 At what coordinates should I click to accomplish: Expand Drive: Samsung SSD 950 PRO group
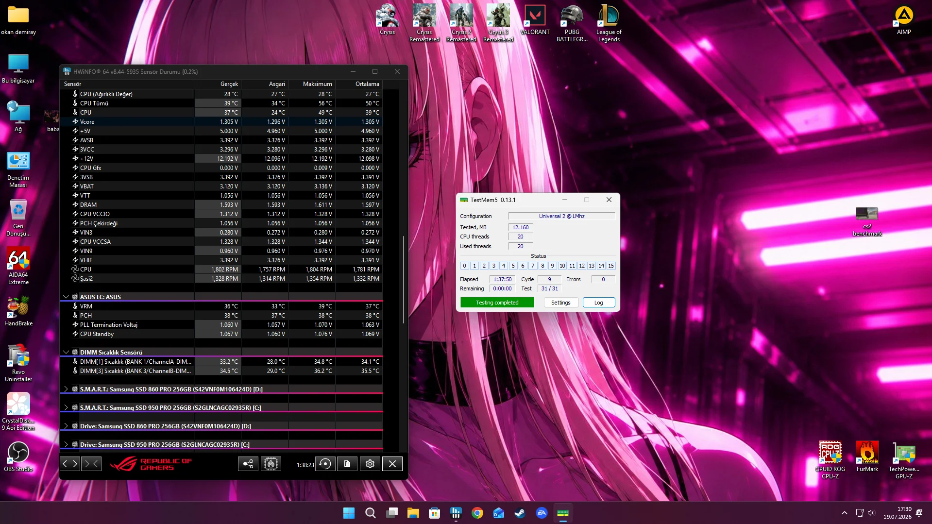[x=66, y=444]
